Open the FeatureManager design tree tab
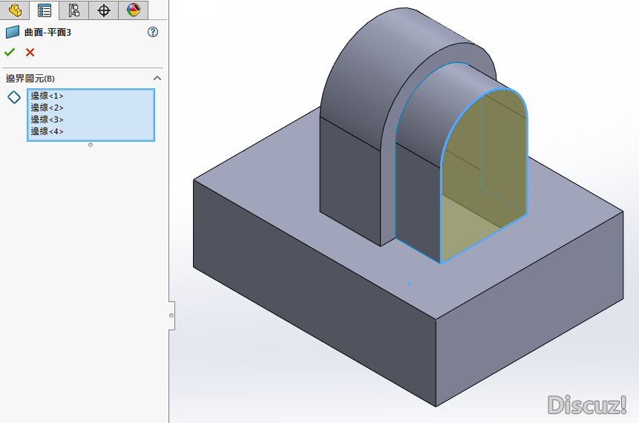This screenshot has height=423, width=639. click(15, 10)
